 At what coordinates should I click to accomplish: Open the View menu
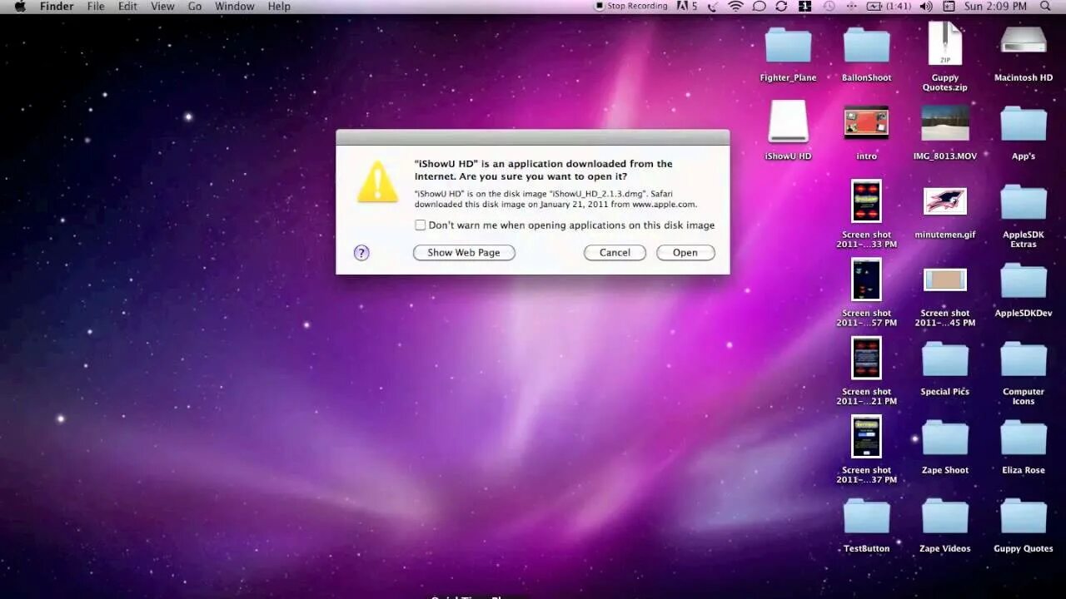162,7
